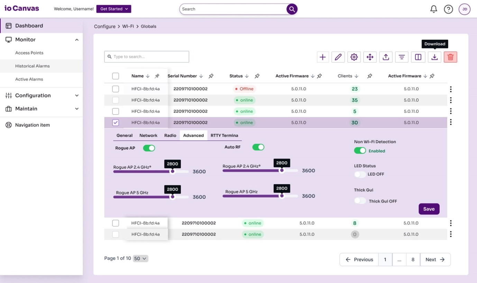Viewport: 477px width, 283px height.
Task: Switch to the Radio tab
Action: point(170,135)
